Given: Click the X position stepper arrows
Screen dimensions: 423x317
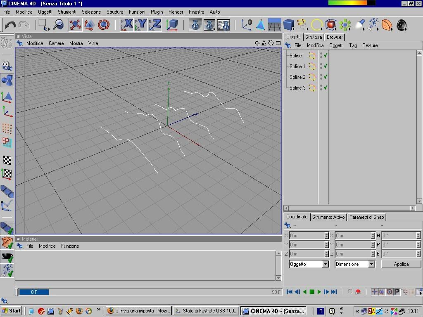Looking at the screenshot, I should point(327,236).
